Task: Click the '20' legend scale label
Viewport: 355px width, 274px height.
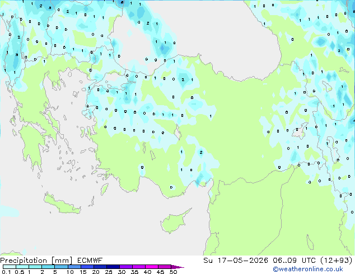Action: pos(96,272)
